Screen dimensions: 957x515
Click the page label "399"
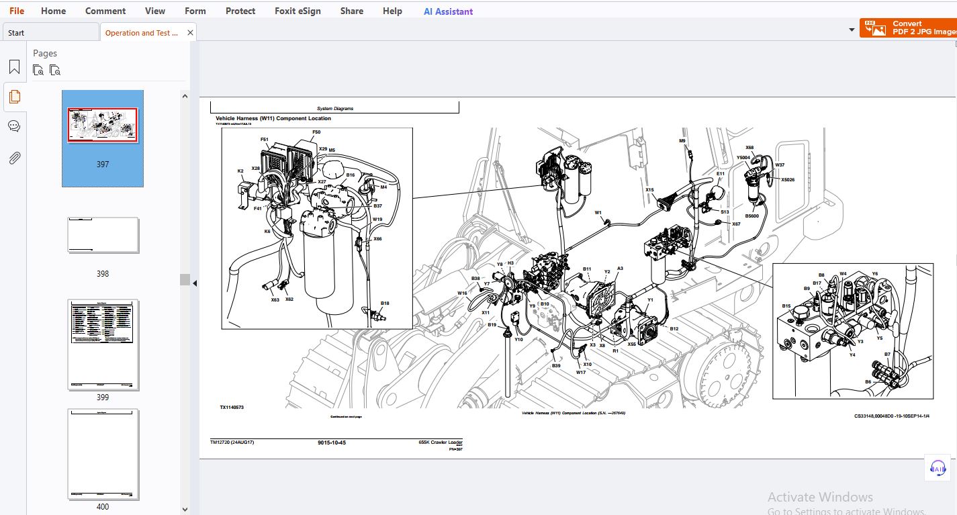tap(102, 397)
